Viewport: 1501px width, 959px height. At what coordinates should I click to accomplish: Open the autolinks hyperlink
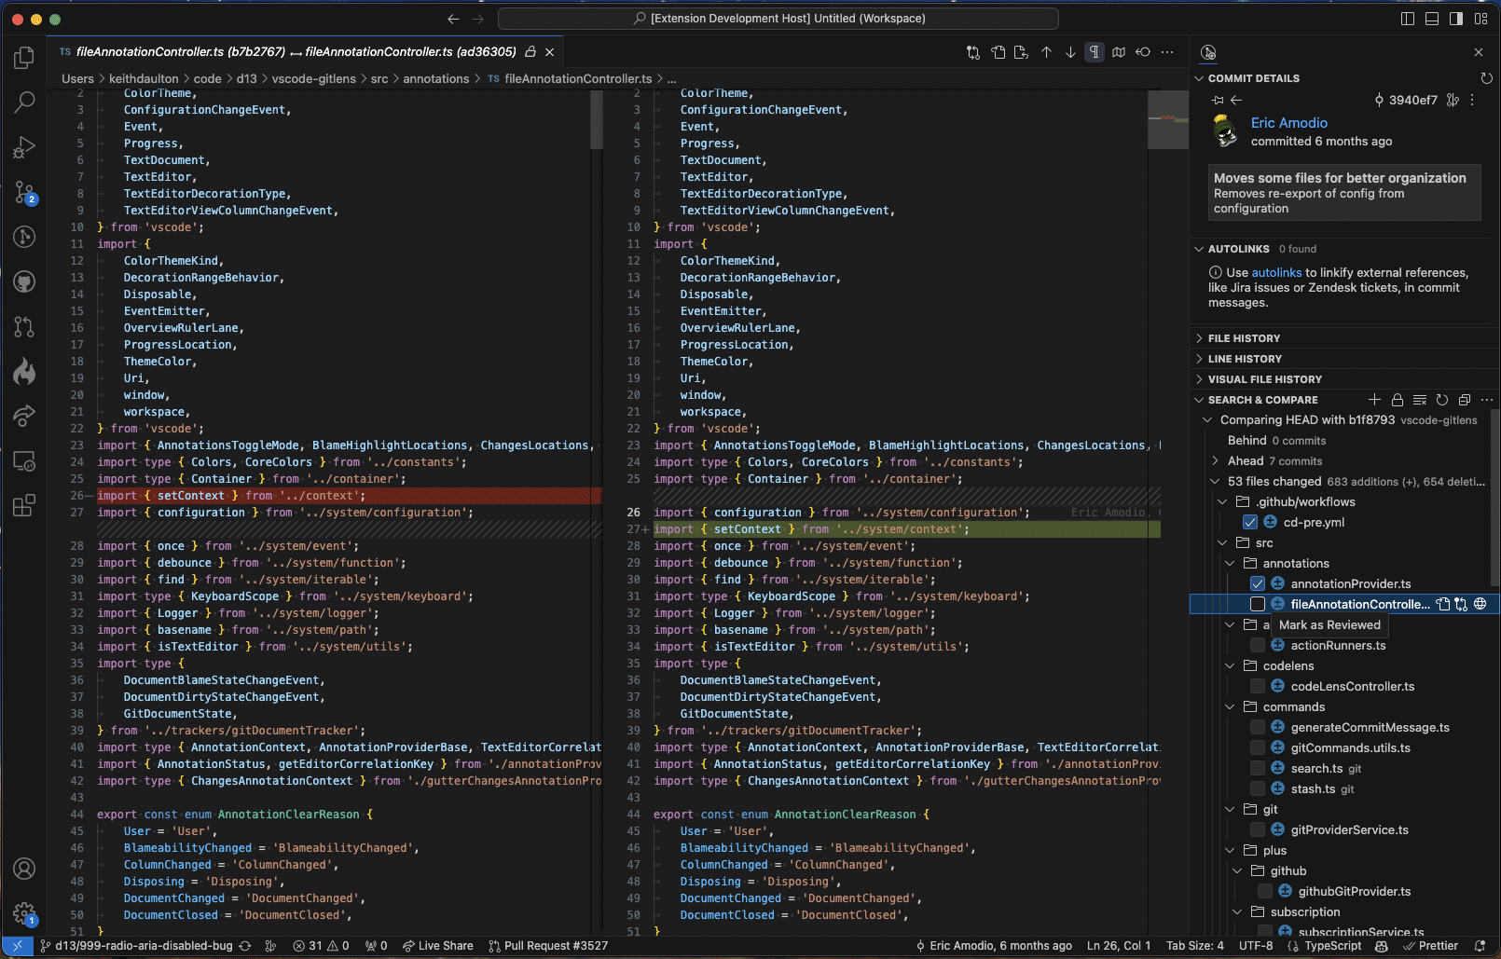(x=1276, y=273)
